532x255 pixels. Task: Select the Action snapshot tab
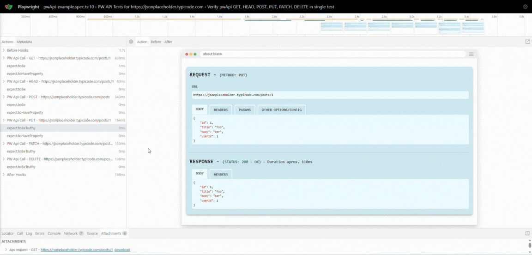[142, 42]
